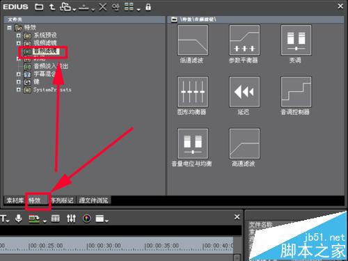348x261 pixels.
Task: Select the 图形均衡器 effect icon
Action: (193, 92)
